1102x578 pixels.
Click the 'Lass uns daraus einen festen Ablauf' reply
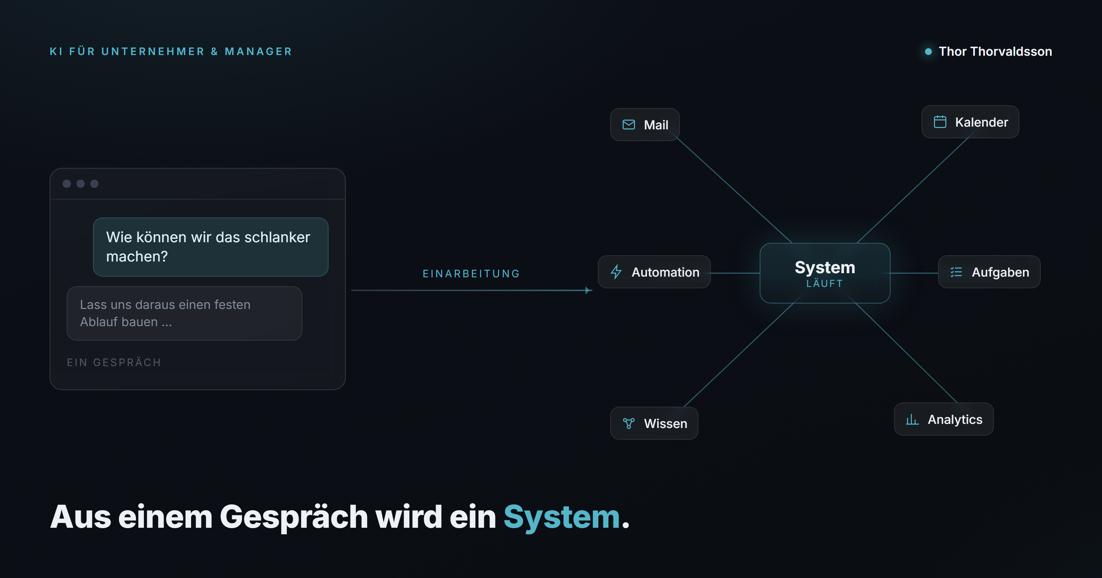point(184,313)
